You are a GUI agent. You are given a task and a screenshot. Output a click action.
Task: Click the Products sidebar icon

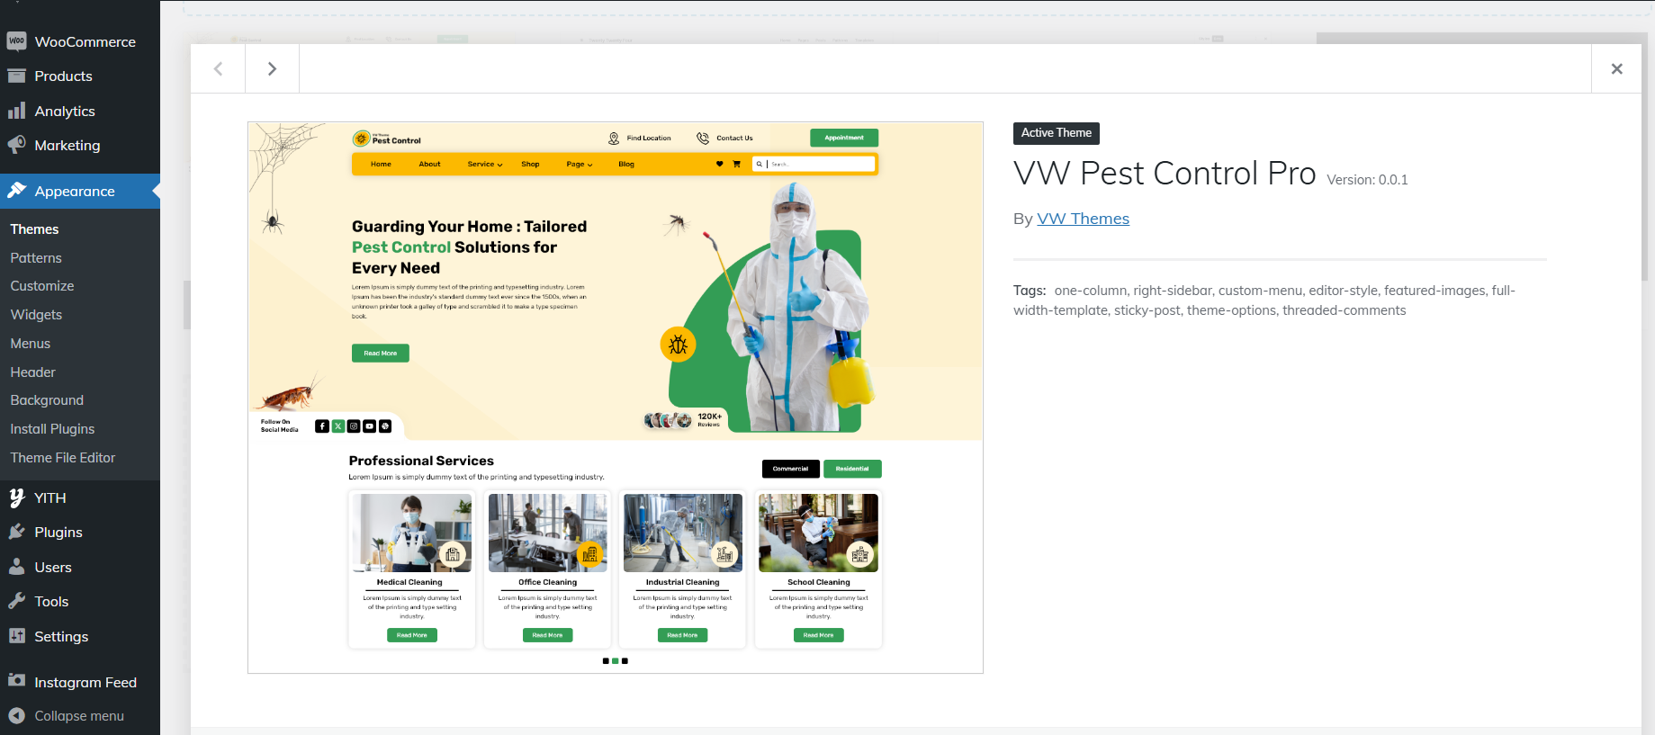(x=16, y=76)
